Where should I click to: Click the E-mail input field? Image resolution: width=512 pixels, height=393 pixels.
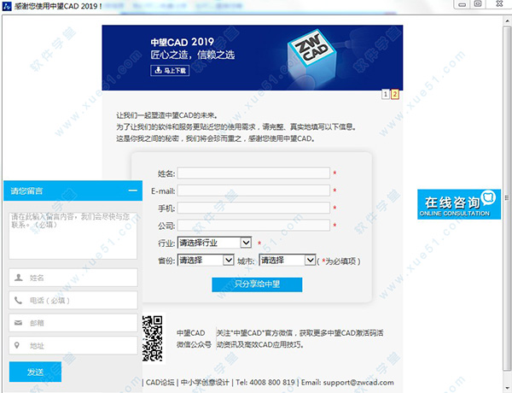(x=253, y=191)
